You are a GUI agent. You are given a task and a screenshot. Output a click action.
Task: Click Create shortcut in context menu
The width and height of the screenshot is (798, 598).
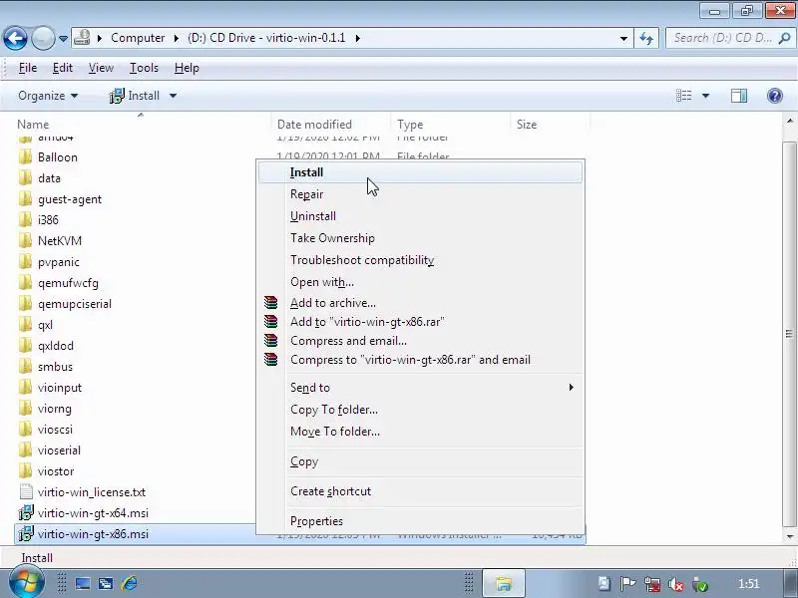coord(420,491)
